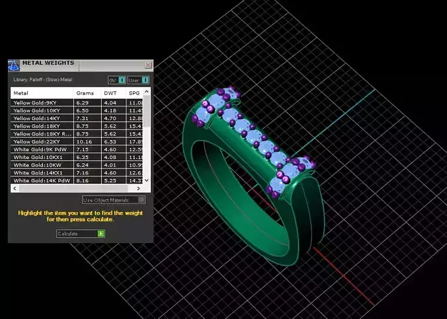Click the DWT column header
This screenshot has width=447, height=319.
[114, 93]
